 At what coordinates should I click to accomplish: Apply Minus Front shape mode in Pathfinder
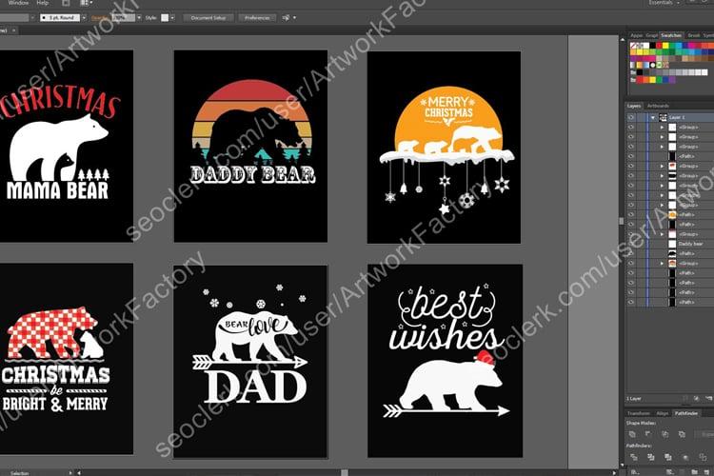(x=648, y=434)
